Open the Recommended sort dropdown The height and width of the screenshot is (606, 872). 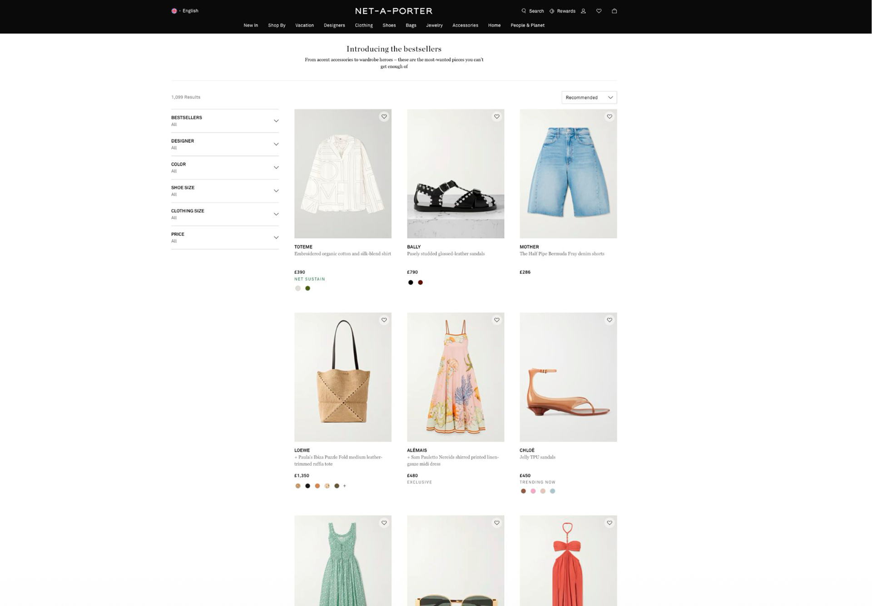589,98
